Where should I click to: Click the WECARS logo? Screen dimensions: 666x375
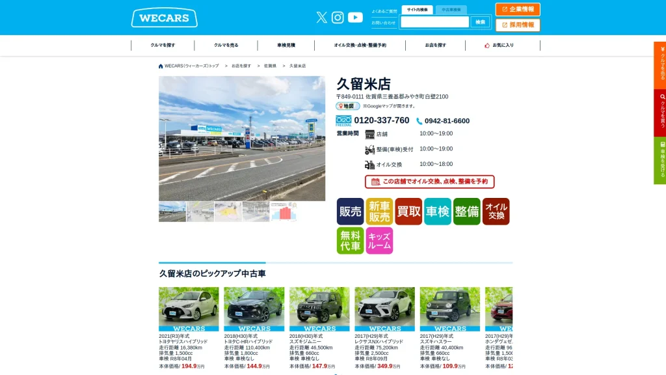(x=165, y=18)
